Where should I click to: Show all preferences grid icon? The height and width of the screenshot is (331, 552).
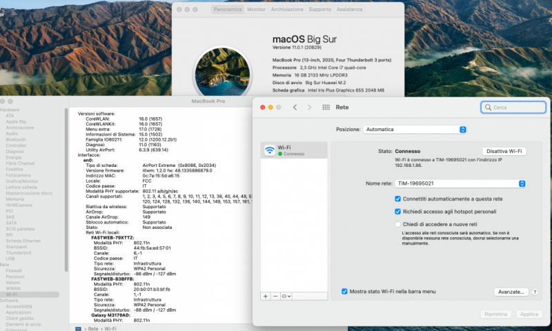pyautogui.click(x=326, y=108)
